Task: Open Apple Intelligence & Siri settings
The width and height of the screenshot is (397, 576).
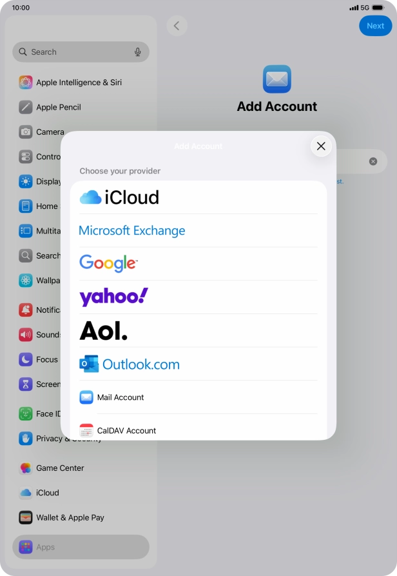Action: [79, 83]
